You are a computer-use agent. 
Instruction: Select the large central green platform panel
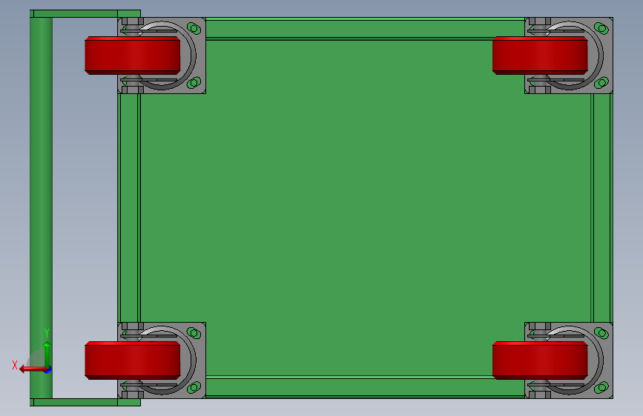click(366, 208)
